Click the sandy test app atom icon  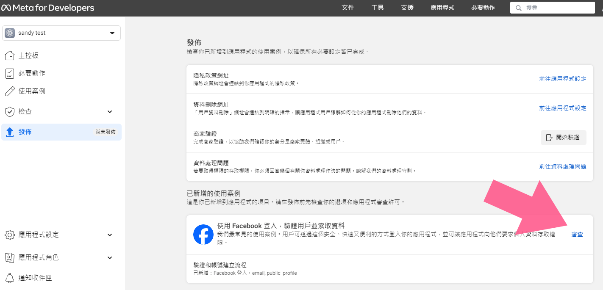pyautogui.click(x=10, y=33)
